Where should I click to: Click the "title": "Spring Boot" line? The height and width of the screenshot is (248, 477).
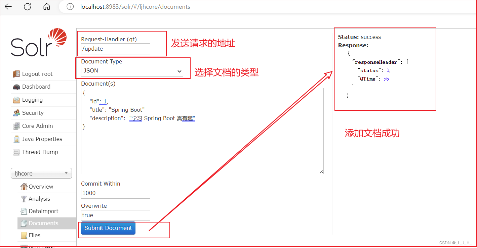117,110
